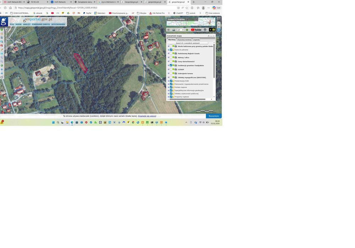Screen dimensions: 355x248
Task: Click the layers panel vertical scrollbar
Action: pyautogui.click(x=214, y=61)
